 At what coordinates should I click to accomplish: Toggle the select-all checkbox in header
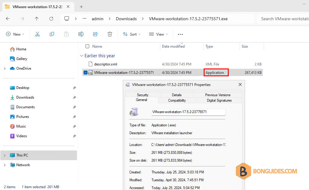click(x=87, y=46)
